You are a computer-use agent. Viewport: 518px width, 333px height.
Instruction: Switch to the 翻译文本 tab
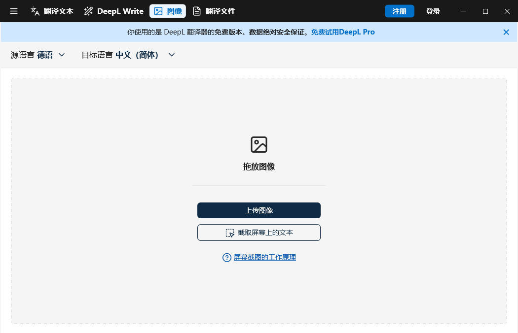[52, 11]
